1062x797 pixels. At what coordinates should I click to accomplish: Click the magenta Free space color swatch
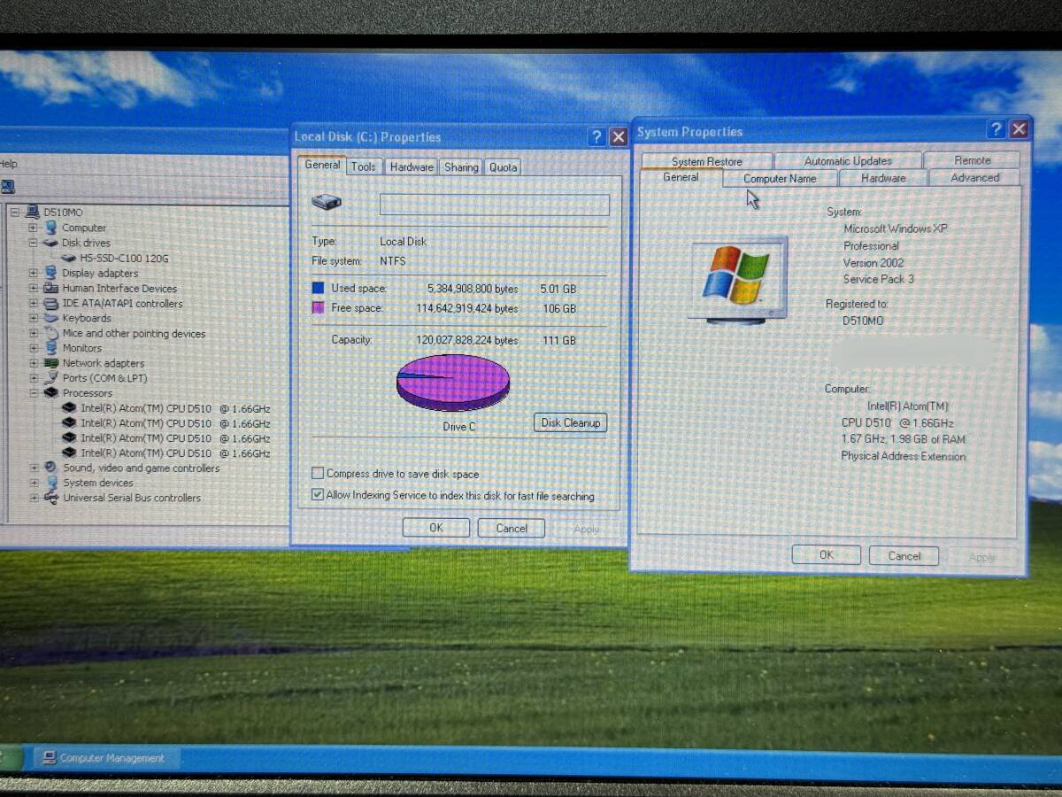click(318, 308)
